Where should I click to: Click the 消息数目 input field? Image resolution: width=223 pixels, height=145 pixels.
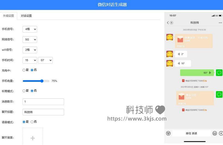point(43,101)
